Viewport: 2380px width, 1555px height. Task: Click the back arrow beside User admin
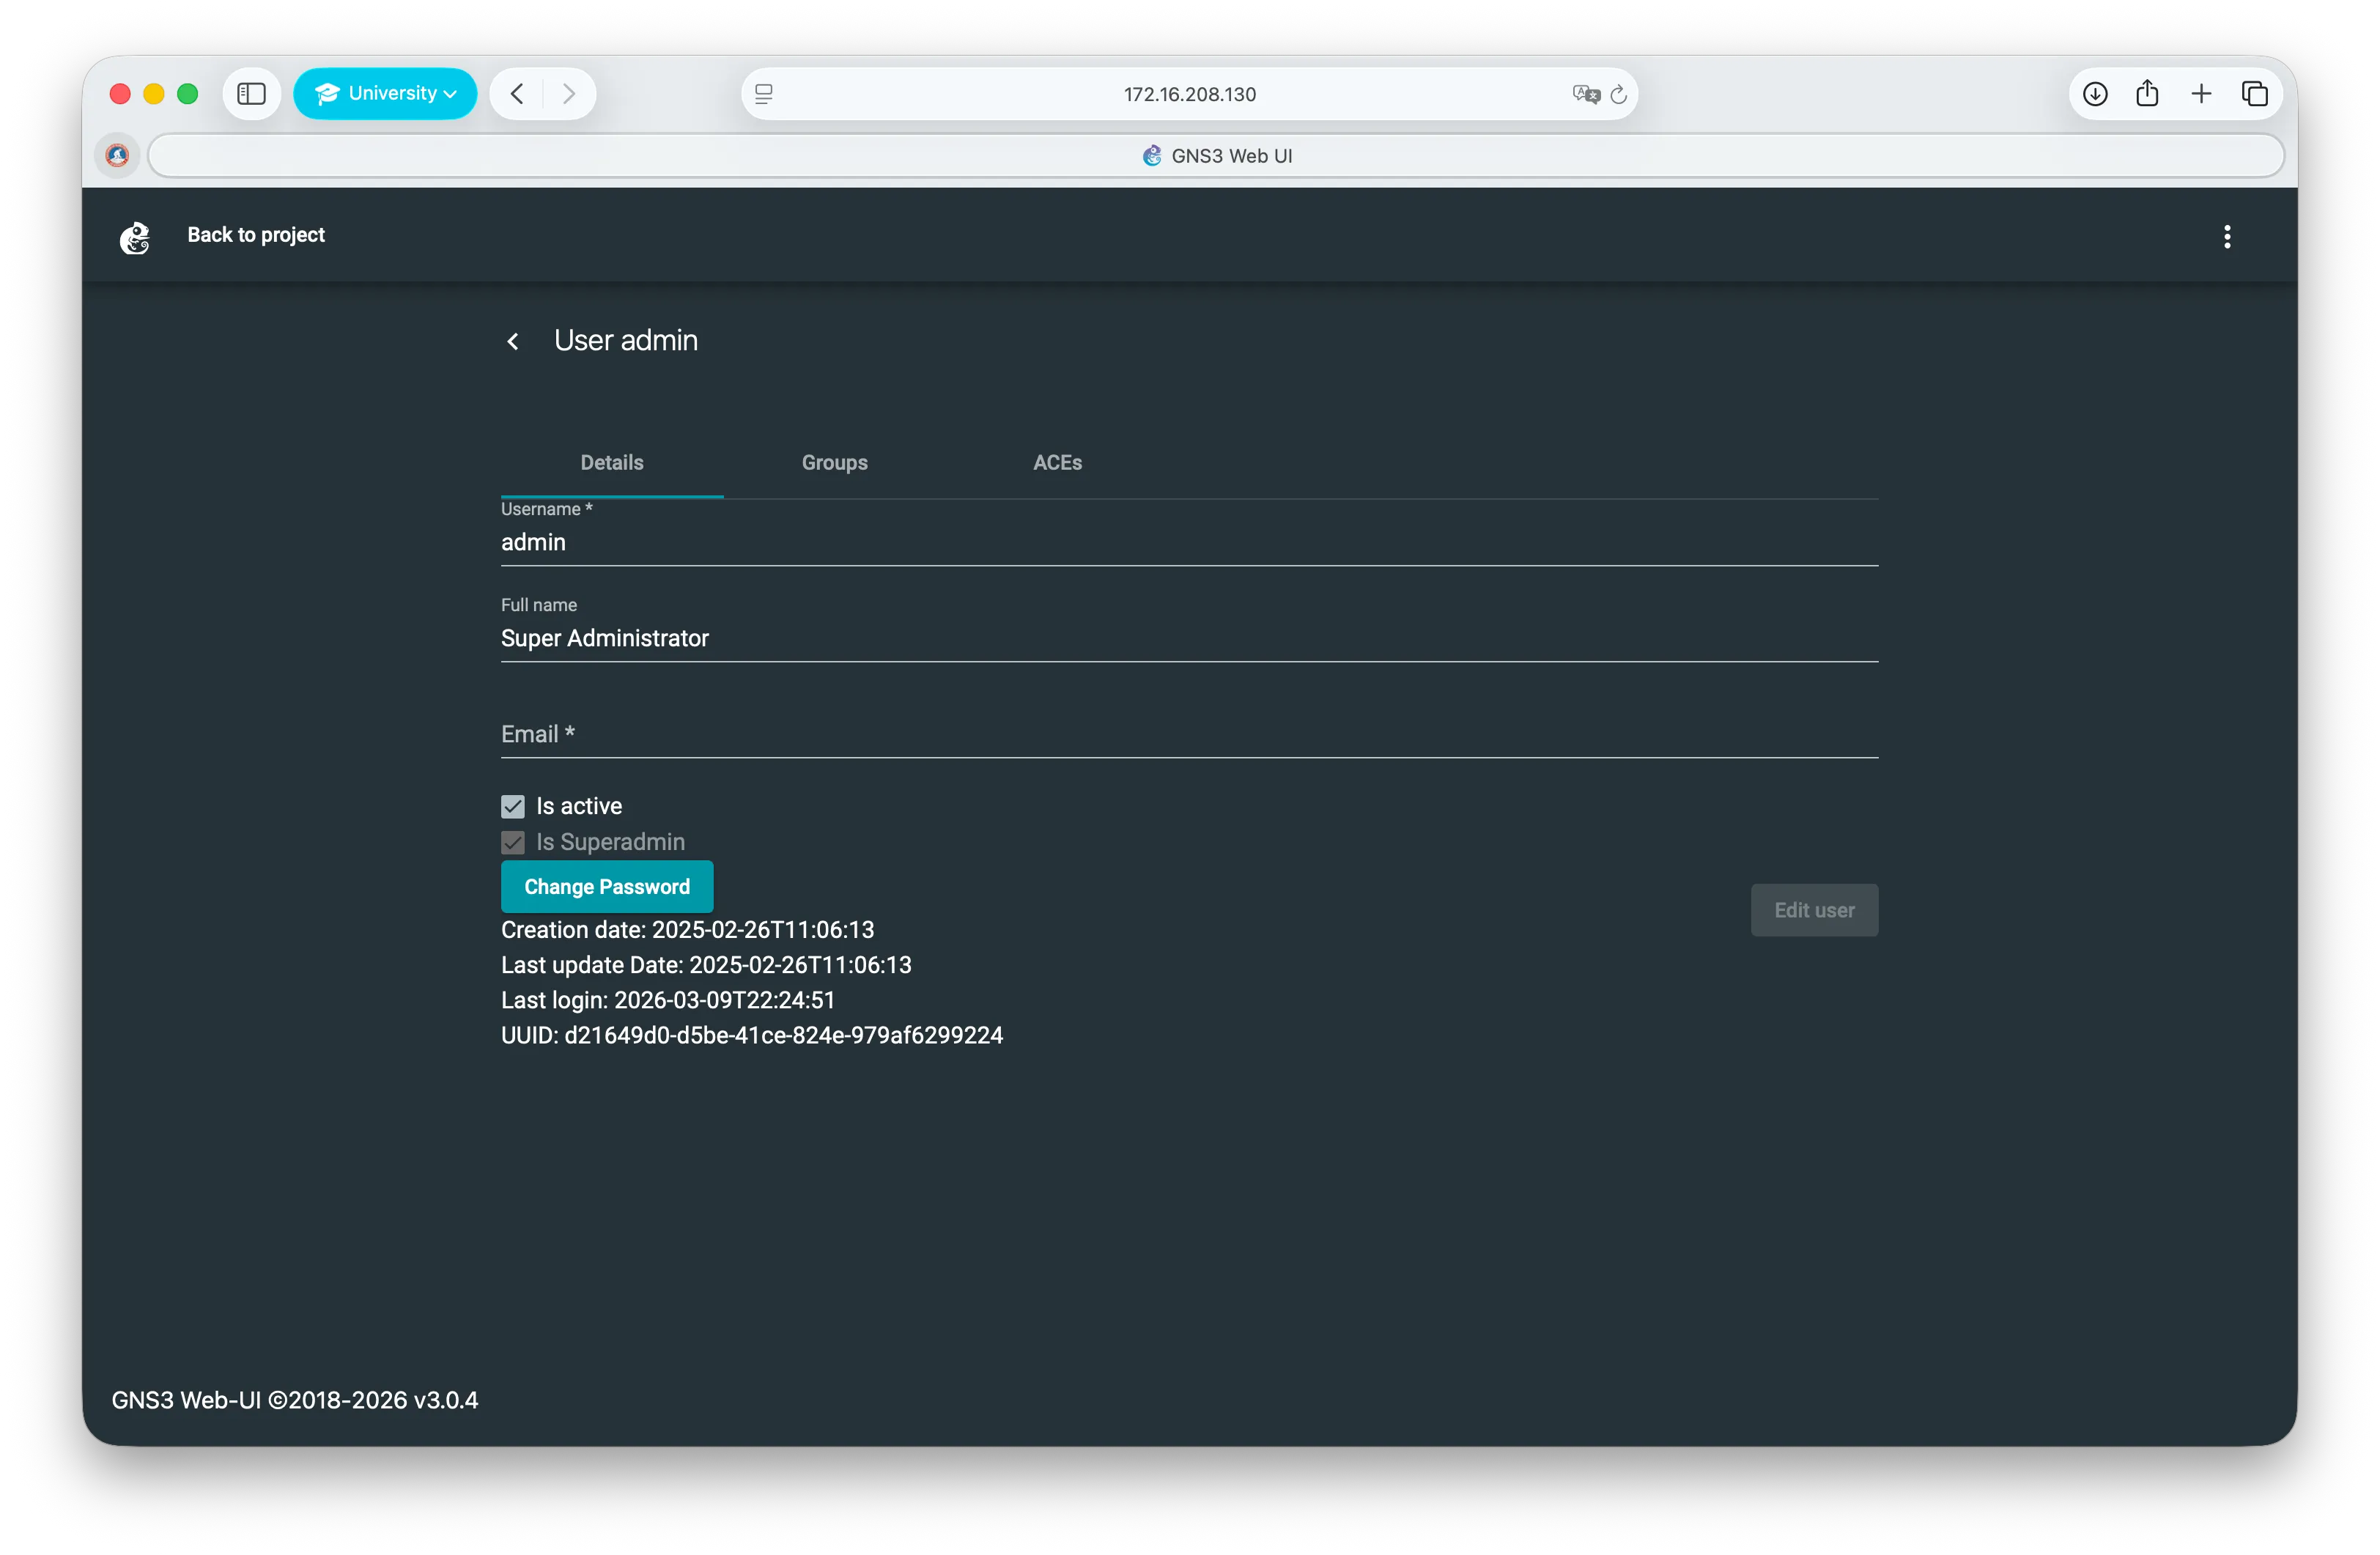(514, 341)
